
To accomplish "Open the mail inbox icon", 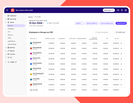I will pyautogui.click(x=118, y=10).
